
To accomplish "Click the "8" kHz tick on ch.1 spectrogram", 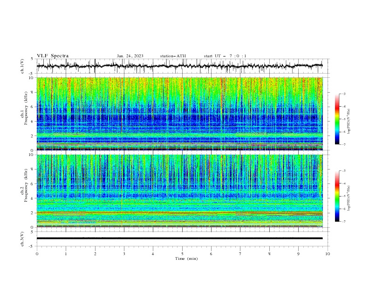I will point(33,92).
